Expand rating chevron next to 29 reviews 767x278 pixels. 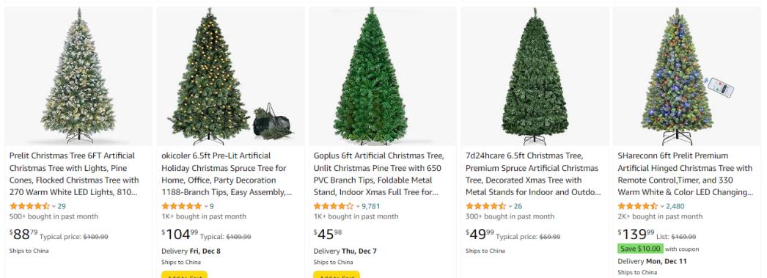(x=54, y=206)
